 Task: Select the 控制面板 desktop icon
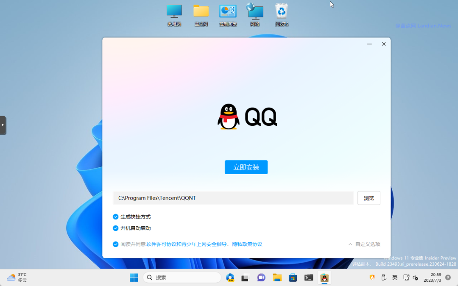point(228,15)
